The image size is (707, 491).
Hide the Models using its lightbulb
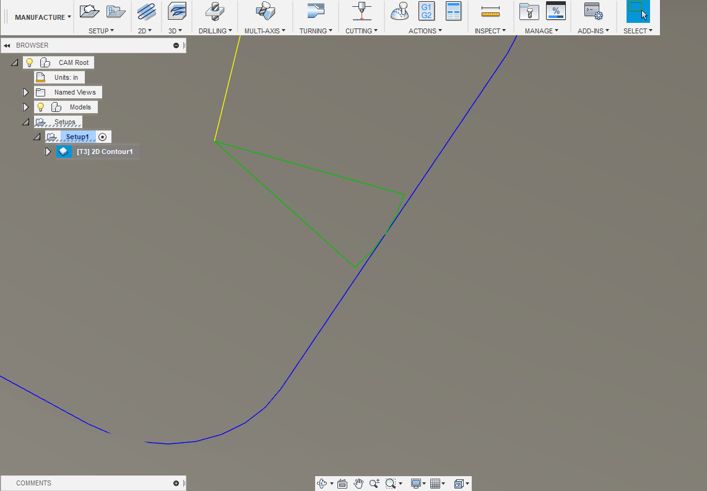(x=41, y=107)
